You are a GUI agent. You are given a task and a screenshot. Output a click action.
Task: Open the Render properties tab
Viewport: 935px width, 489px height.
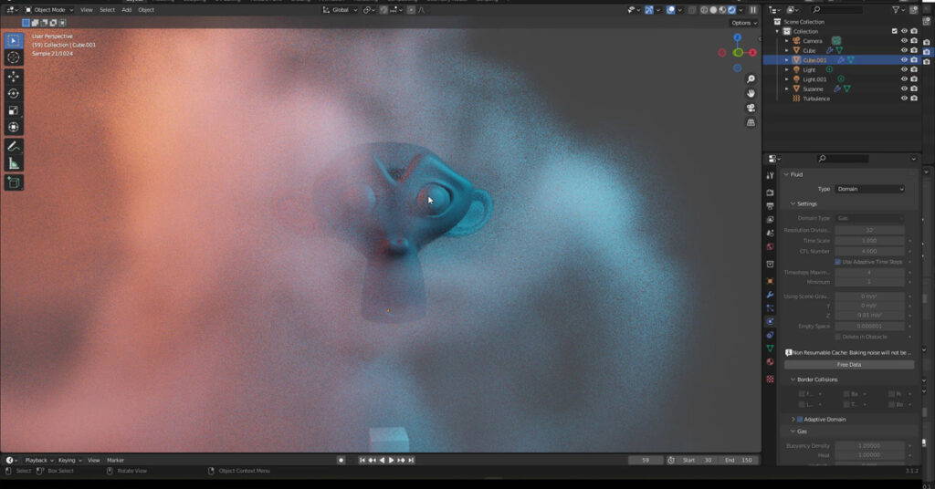coord(770,192)
